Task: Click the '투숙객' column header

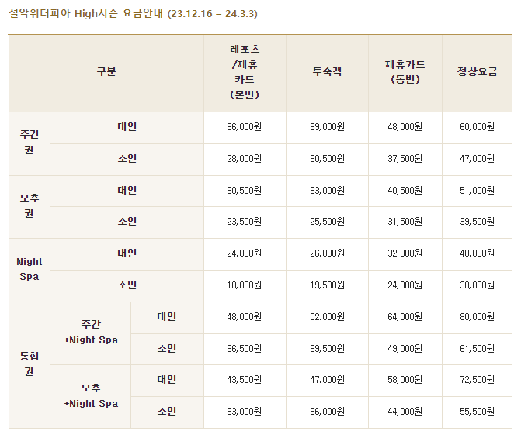Action: 327,71
